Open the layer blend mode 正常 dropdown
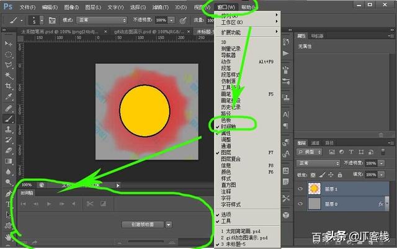This screenshot has width=397, height=249. (x=318, y=163)
